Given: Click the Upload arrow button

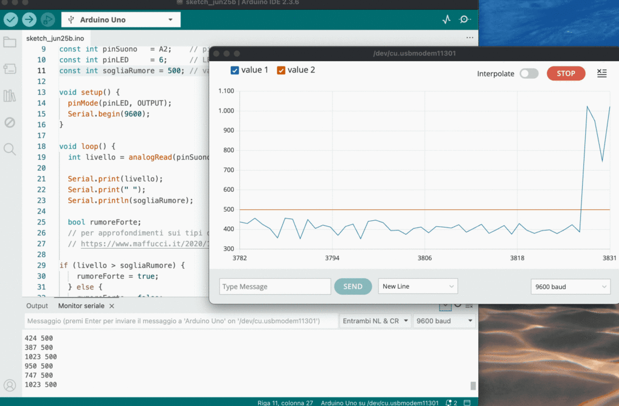Looking at the screenshot, I should pos(29,19).
